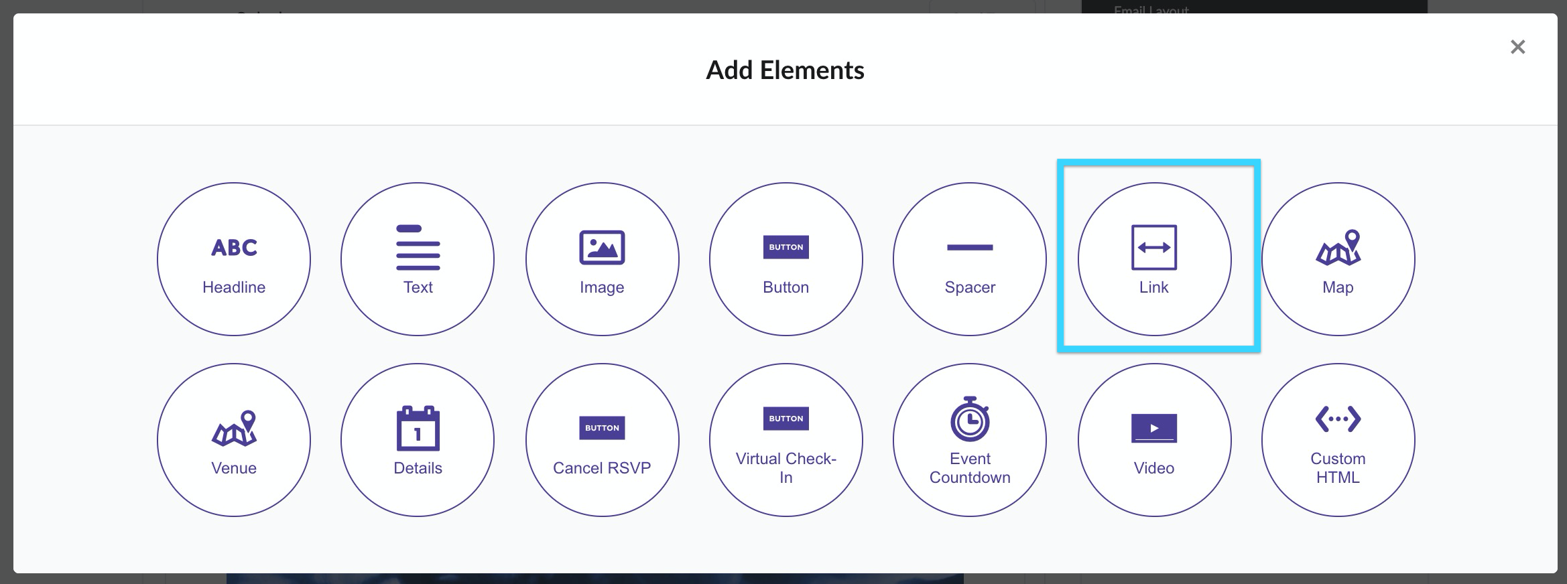Close the Add Elements dialog
The height and width of the screenshot is (584, 1567).
point(1518,47)
